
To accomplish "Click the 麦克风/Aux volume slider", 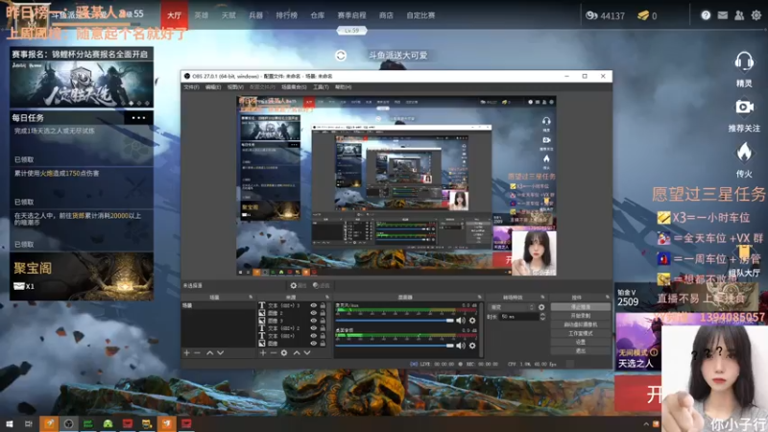I will (x=395, y=321).
